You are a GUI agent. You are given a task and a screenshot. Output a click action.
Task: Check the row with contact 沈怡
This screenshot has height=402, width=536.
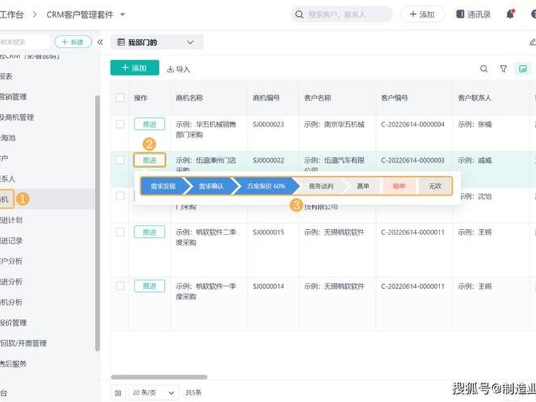tap(121, 196)
